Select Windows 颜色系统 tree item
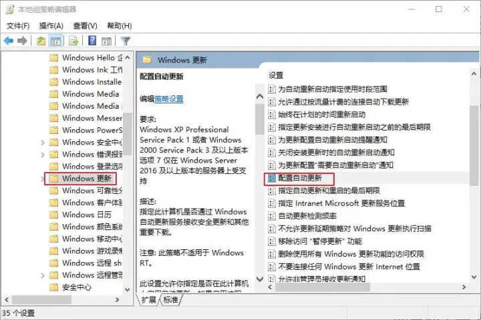 tap(92, 227)
